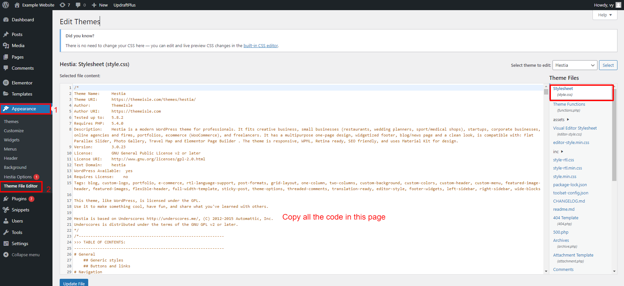Click the Plugins plug icon

(x=6, y=199)
